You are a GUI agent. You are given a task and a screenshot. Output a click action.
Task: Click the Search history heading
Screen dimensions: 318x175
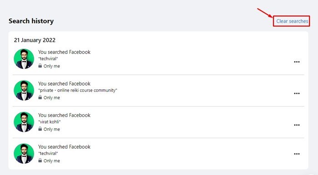tap(31, 21)
